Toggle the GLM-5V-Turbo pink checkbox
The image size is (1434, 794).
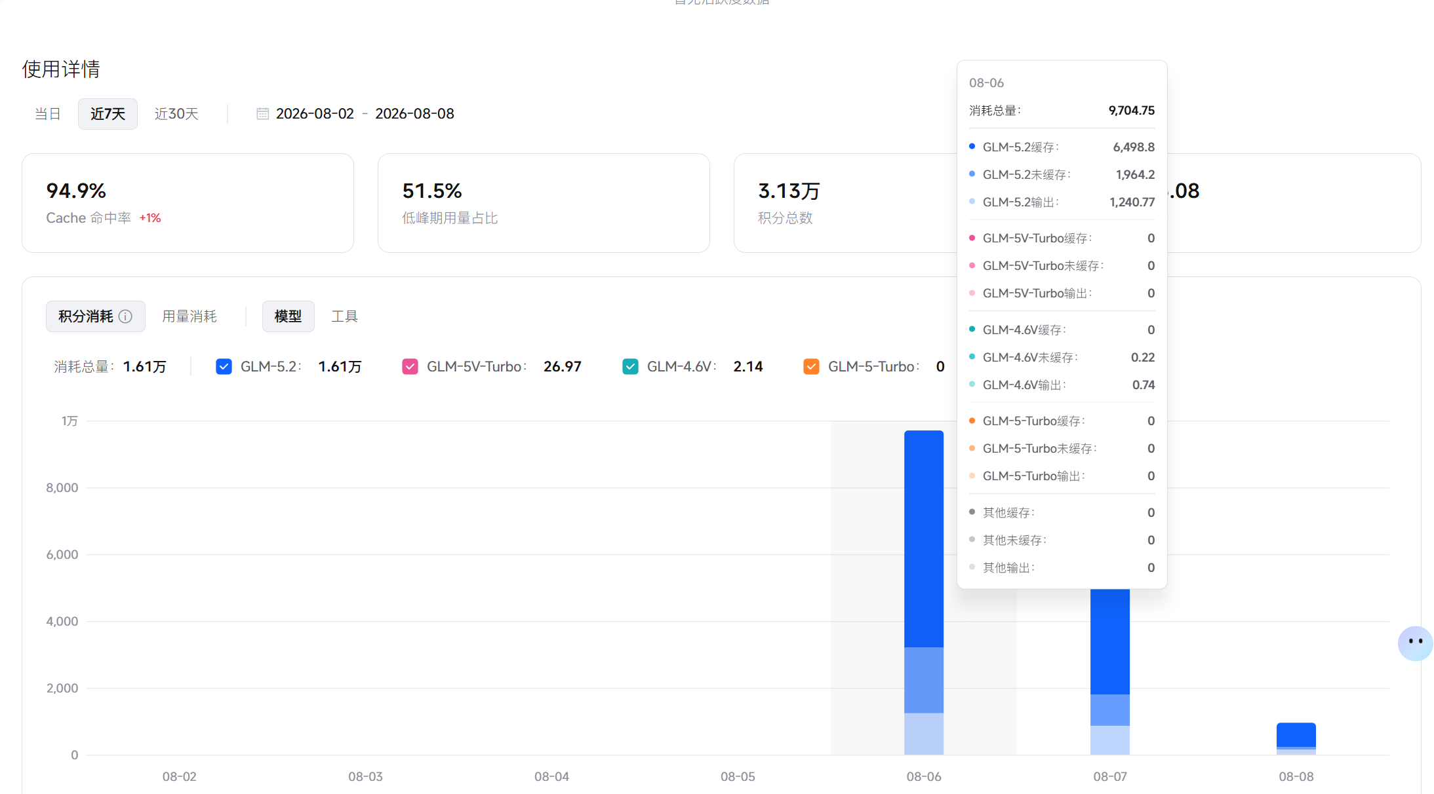tap(410, 367)
